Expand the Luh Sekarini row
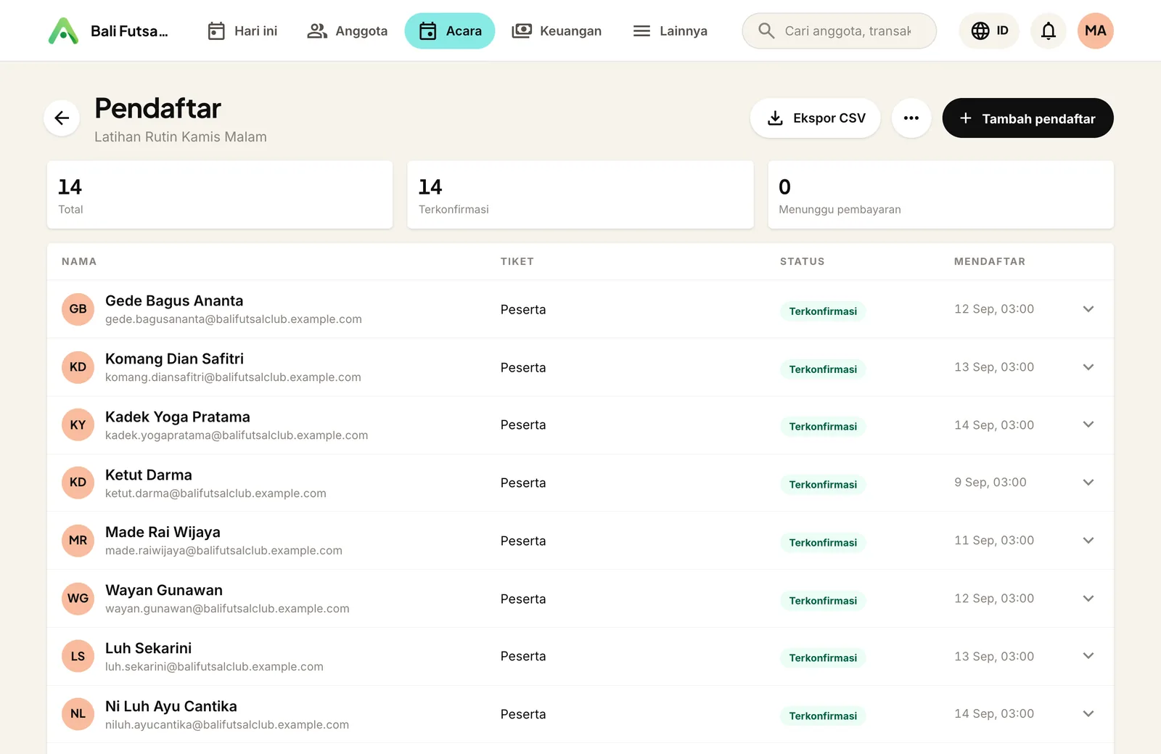The width and height of the screenshot is (1161, 754). coord(1088,656)
